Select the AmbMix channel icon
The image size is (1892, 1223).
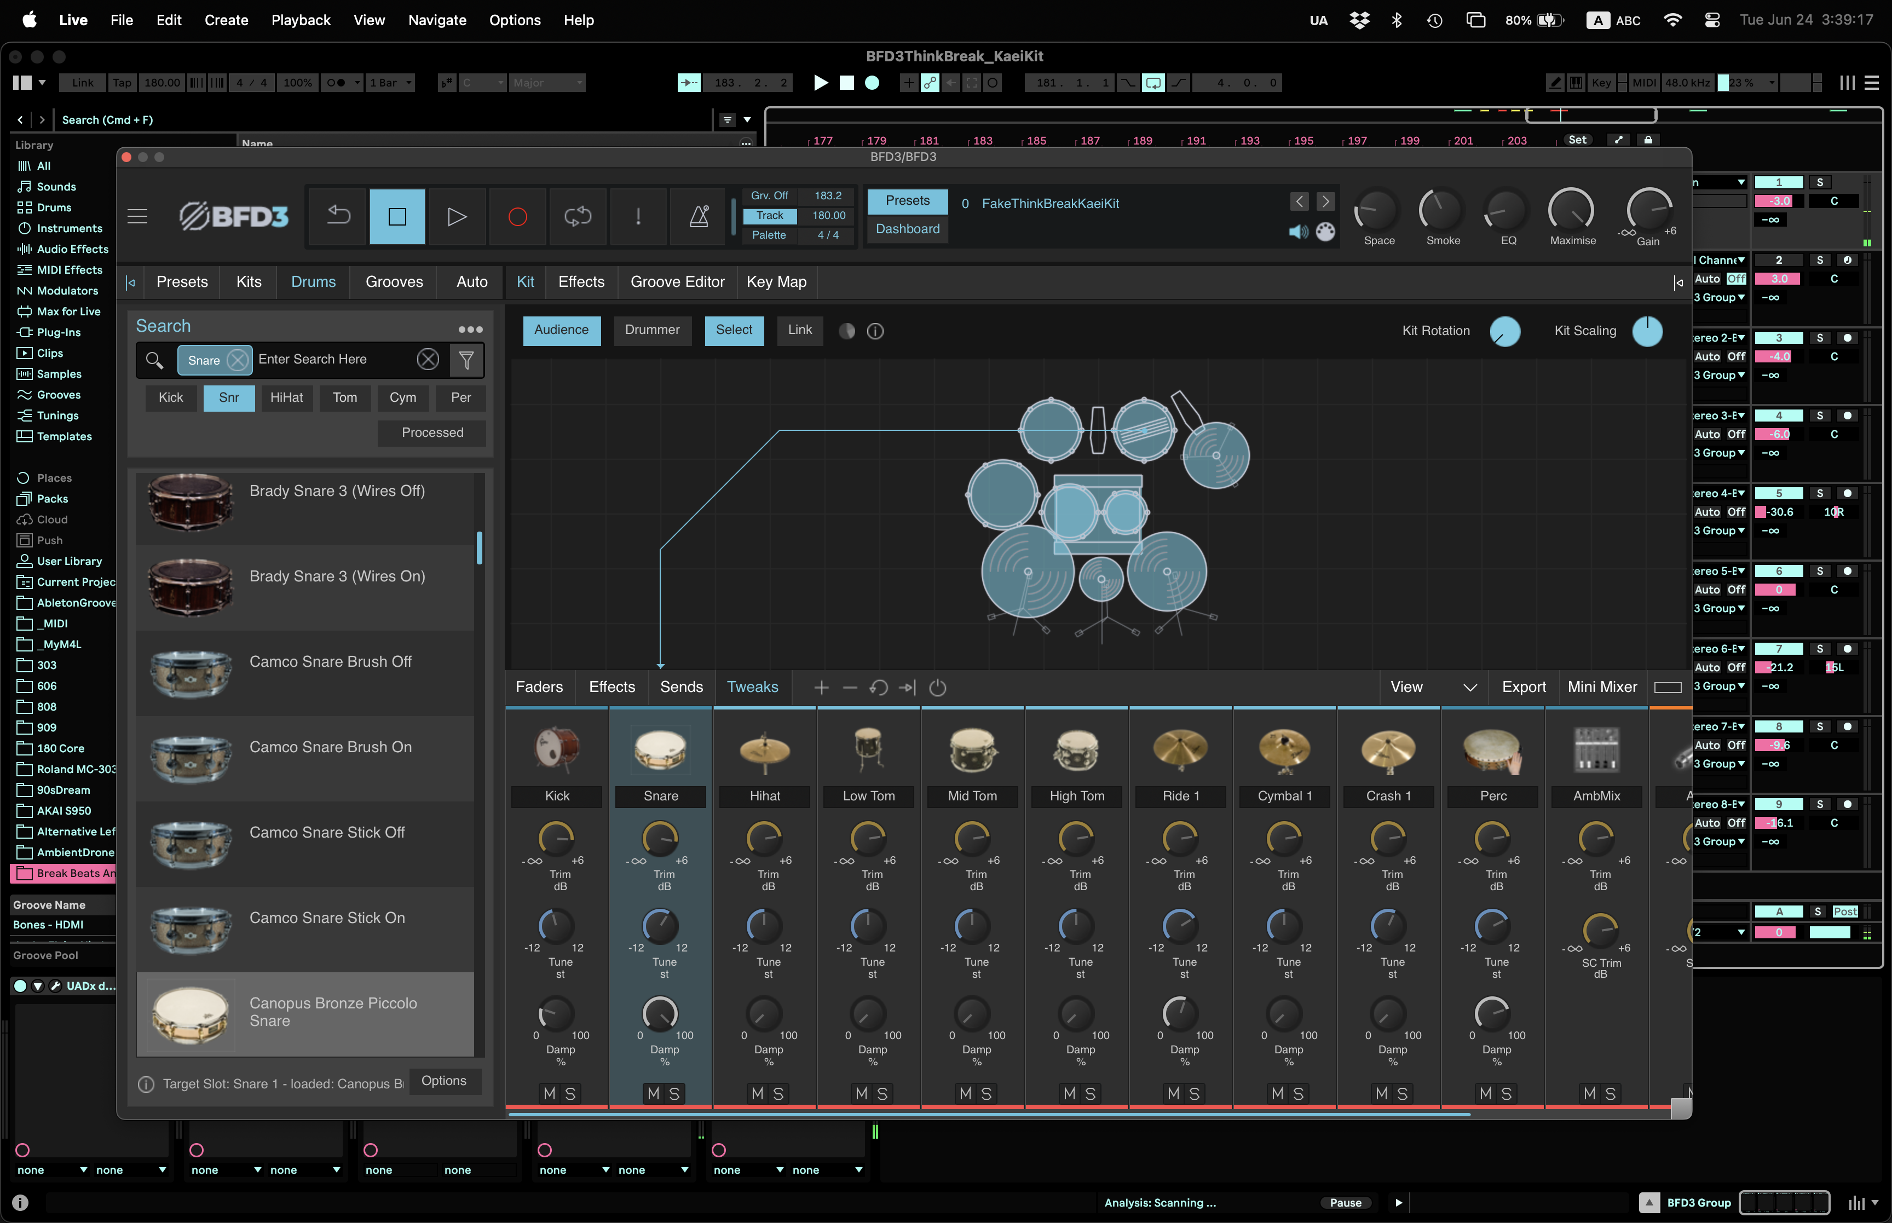point(1596,749)
